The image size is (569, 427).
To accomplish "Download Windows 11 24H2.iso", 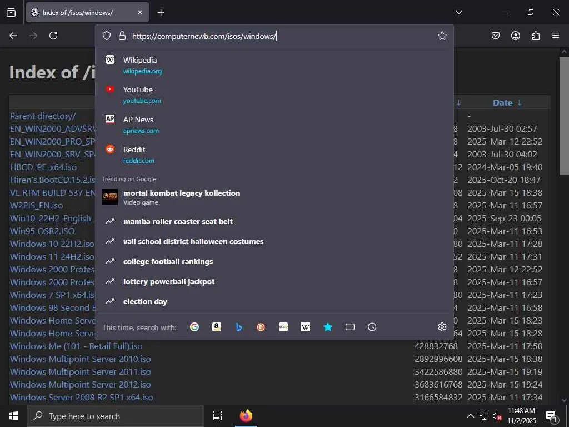I will pos(52,256).
